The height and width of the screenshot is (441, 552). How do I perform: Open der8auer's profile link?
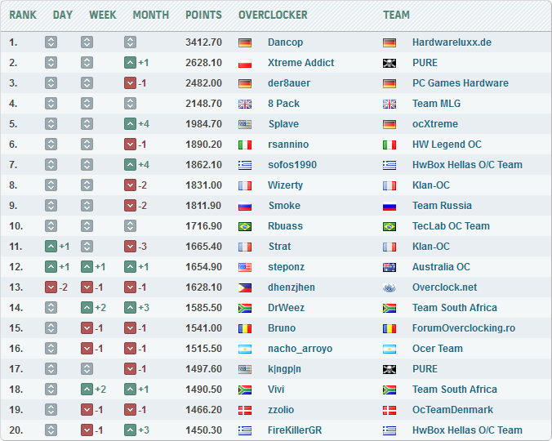point(289,83)
